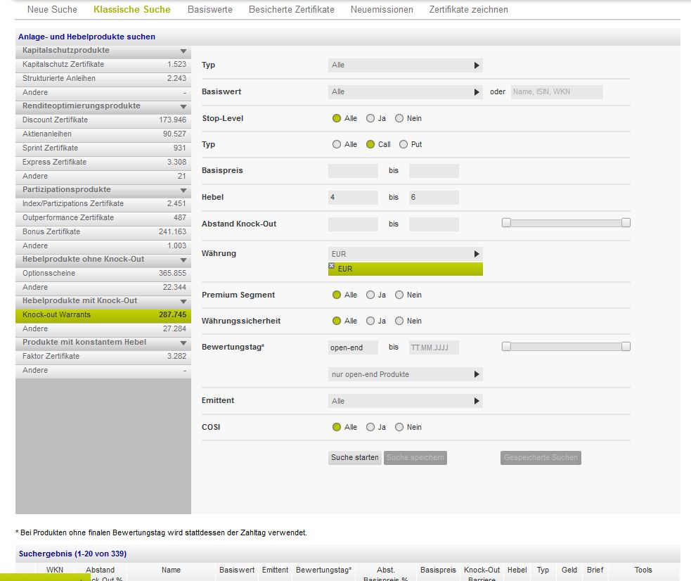The width and height of the screenshot is (691, 581).
Task: Open Zertifikate zeichnen tab
Action: (468, 9)
